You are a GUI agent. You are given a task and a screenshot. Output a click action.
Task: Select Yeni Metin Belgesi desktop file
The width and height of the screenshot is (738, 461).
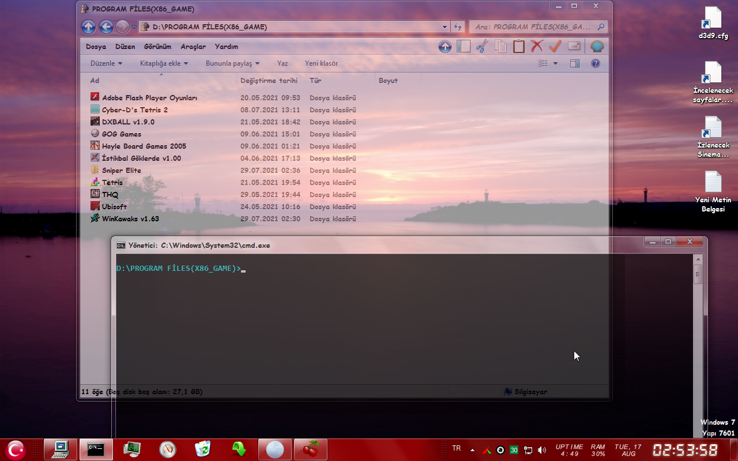click(713, 191)
